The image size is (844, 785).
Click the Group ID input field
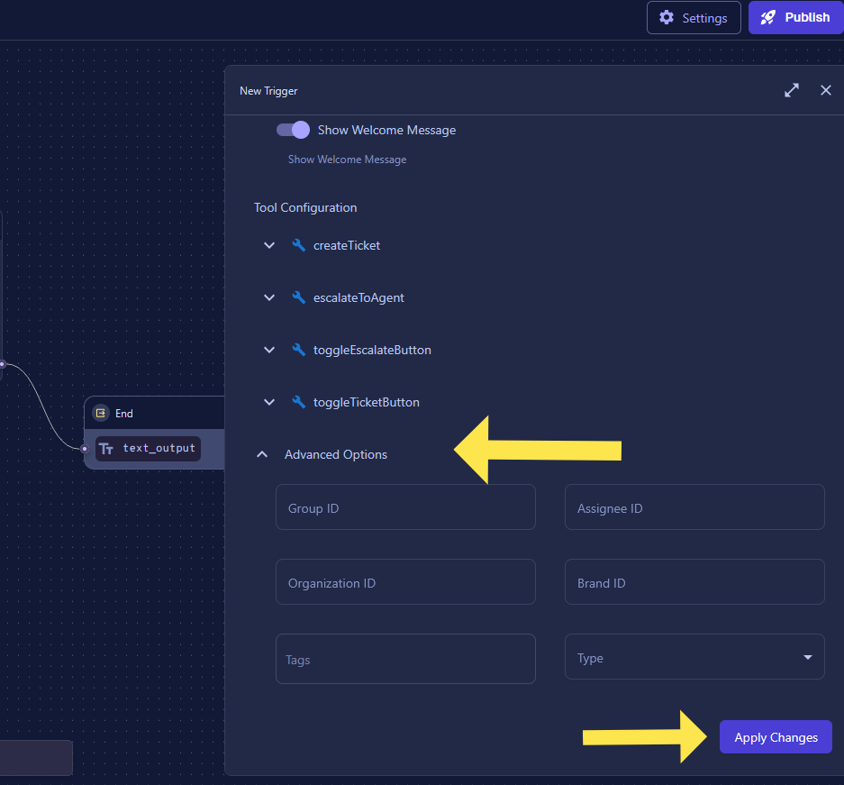[405, 508]
